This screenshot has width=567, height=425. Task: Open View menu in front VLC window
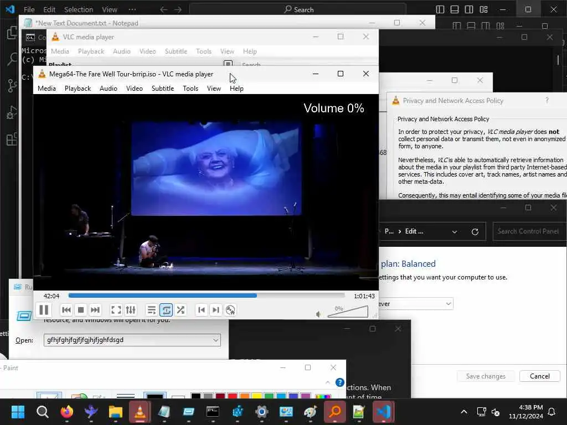point(214,88)
